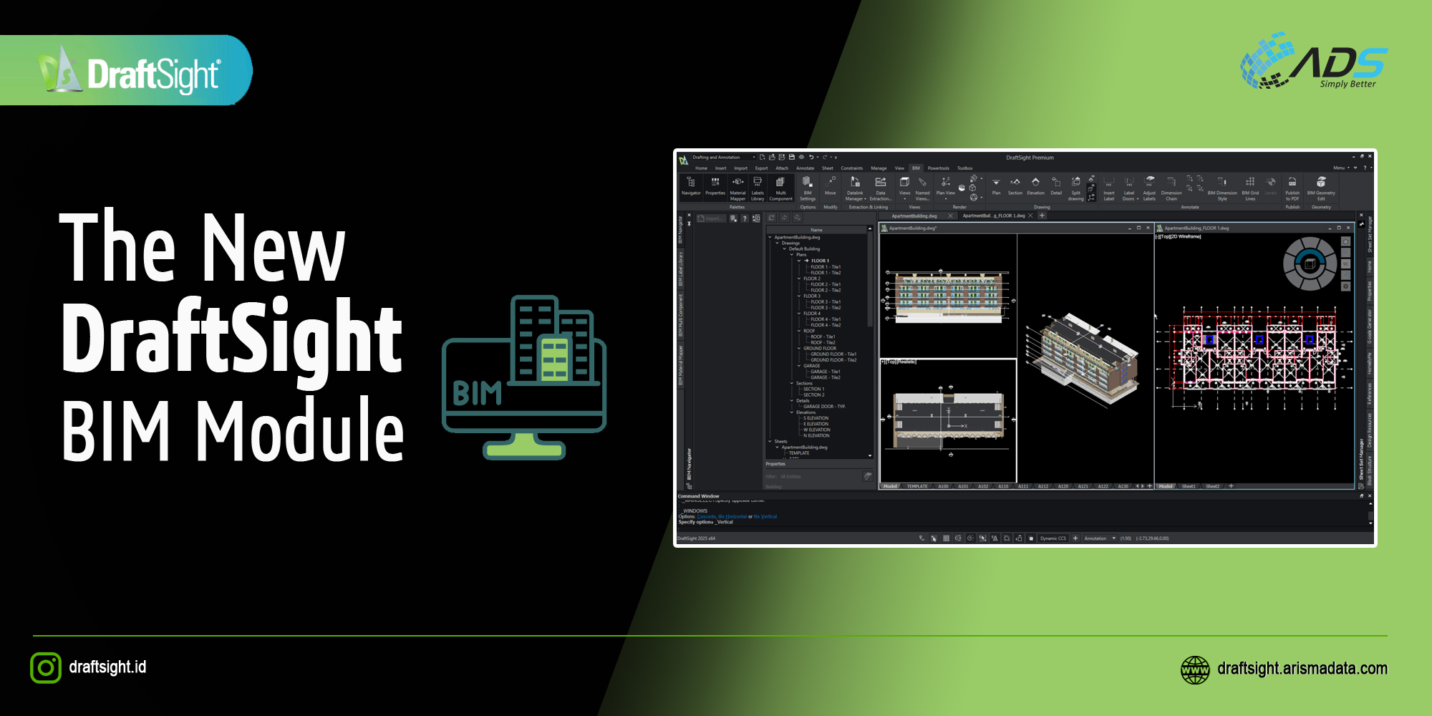This screenshot has width=1432, height=716.
Task: Click the Undo arrow in title bar
Action: 811,158
